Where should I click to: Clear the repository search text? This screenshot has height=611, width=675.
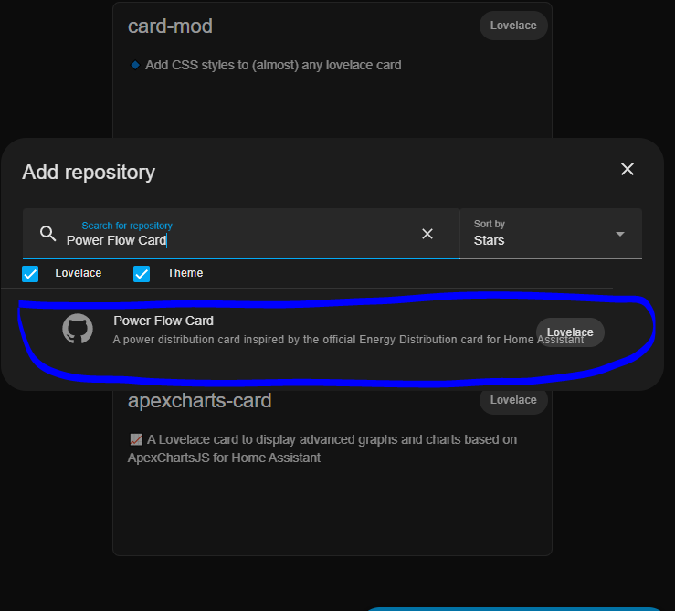[427, 234]
